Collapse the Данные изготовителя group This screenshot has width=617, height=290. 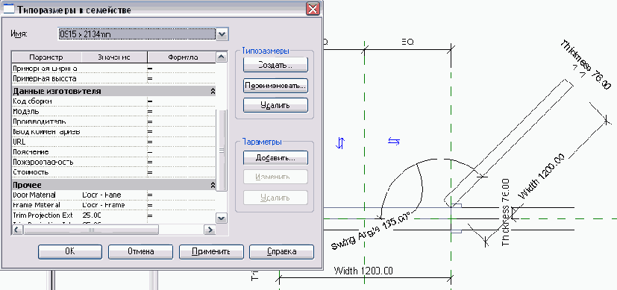(213, 91)
